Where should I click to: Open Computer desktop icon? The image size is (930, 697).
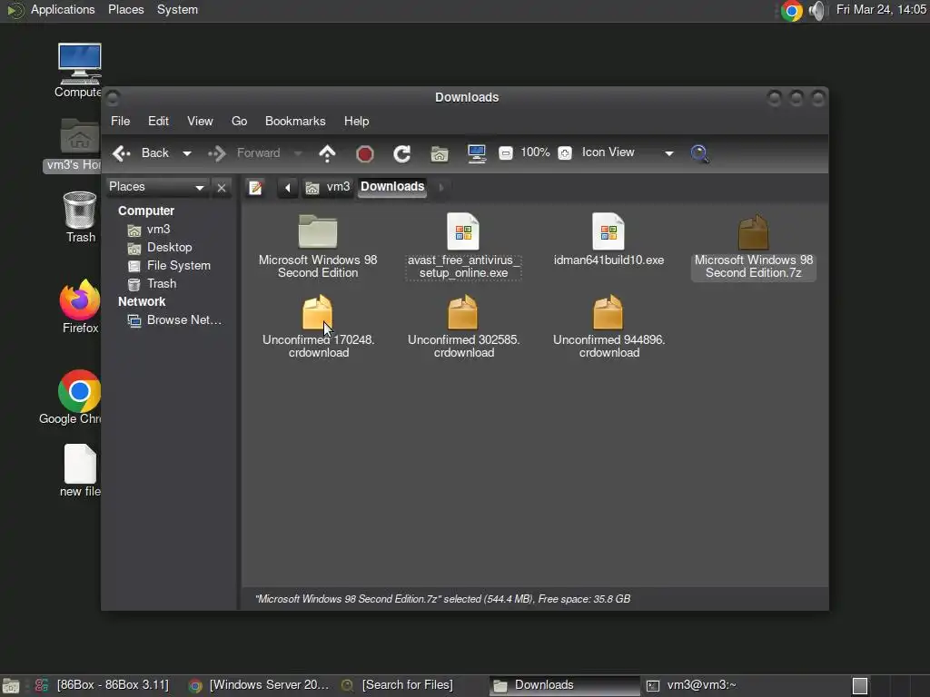[x=79, y=71]
